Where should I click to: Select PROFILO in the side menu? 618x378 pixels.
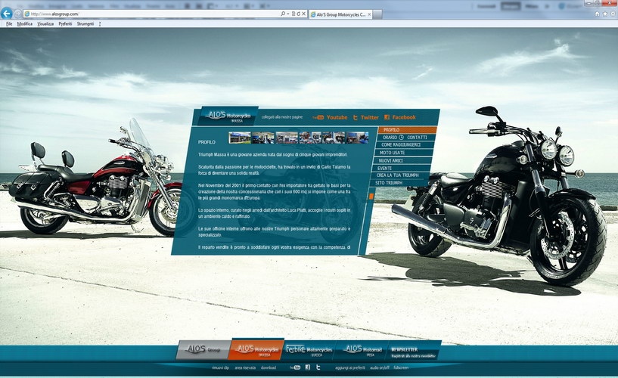click(408, 129)
